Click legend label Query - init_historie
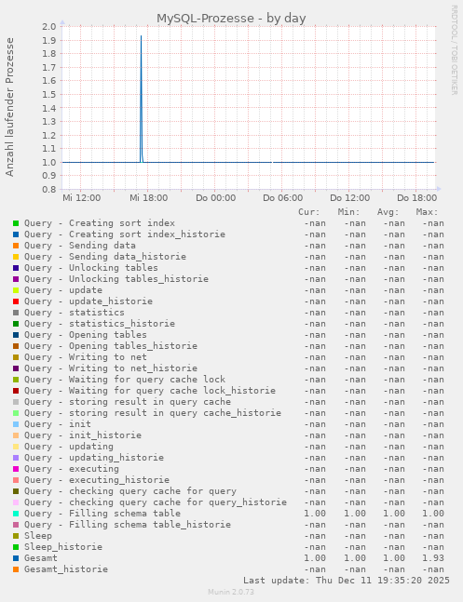 click(83, 435)
